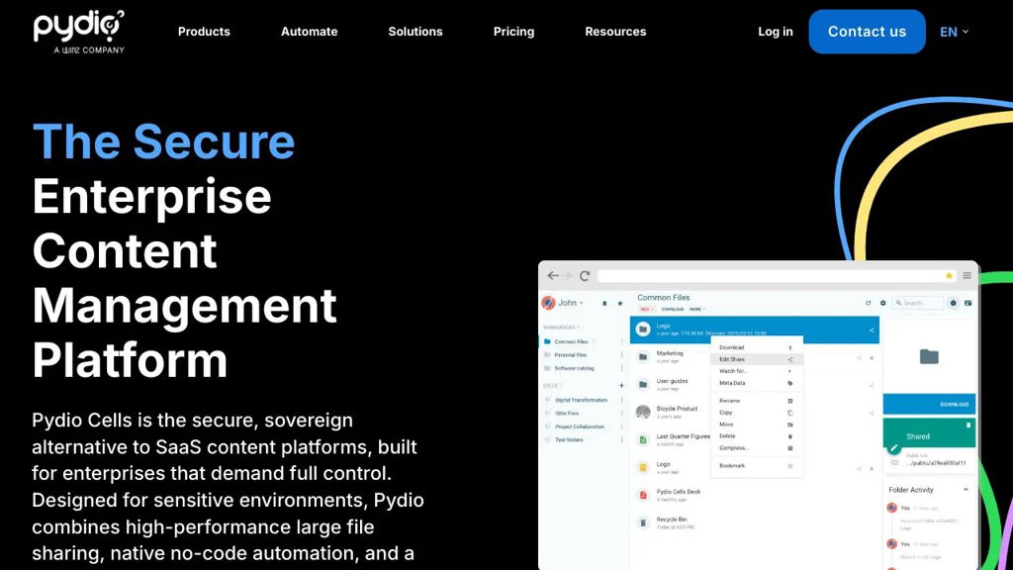Click the folder preview thumbnail in info panel
Image resolution: width=1013 pixels, height=570 pixels.
pyautogui.click(x=929, y=356)
